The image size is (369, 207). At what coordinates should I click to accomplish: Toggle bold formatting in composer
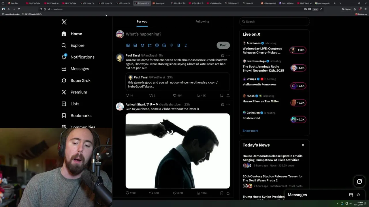179,45
